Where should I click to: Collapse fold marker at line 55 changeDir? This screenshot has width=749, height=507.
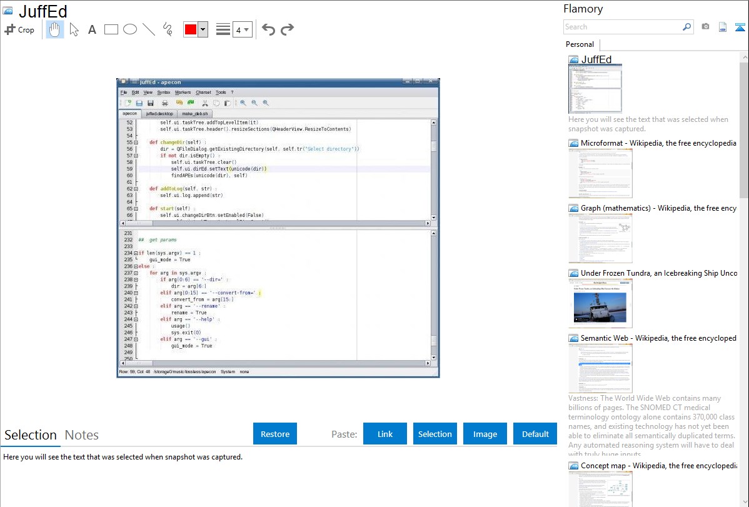point(136,143)
